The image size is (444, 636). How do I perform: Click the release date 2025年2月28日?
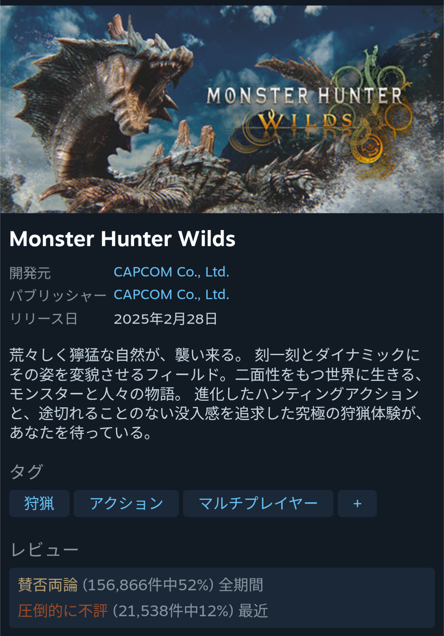click(166, 319)
